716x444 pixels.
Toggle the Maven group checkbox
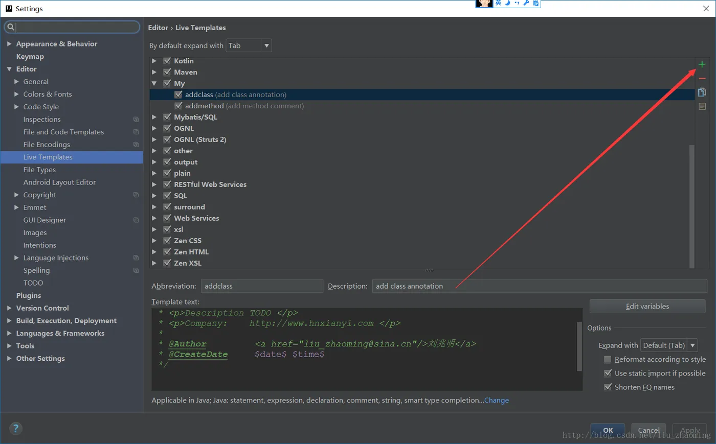pos(167,72)
